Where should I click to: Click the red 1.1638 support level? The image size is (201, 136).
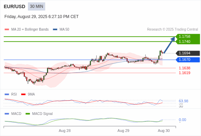click(x=185, y=68)
